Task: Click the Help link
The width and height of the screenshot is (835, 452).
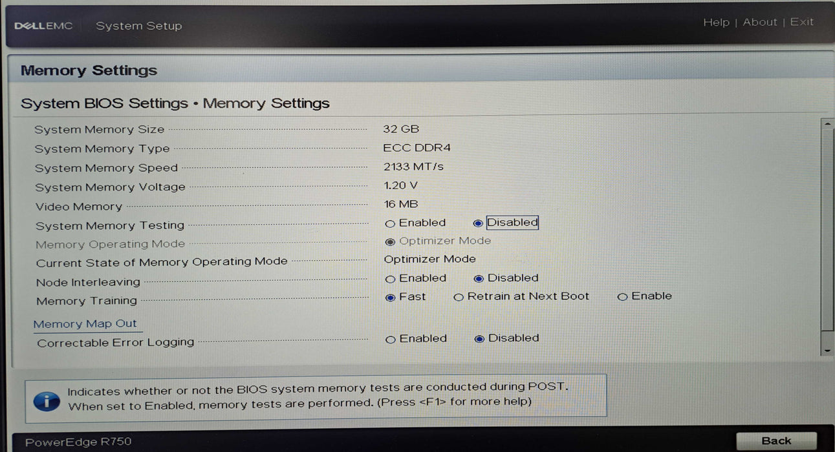Action: coord(716,22)
